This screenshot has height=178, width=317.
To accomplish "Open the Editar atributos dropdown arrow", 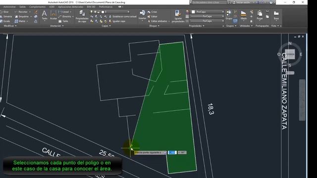I will click(x=169, y=21).
